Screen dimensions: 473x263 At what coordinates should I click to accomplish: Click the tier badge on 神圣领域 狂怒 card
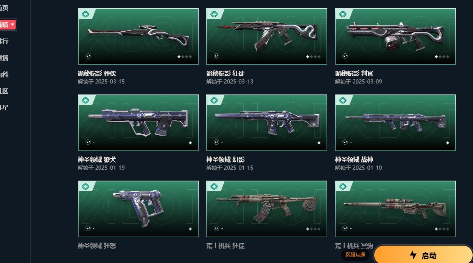coord(86,187)
